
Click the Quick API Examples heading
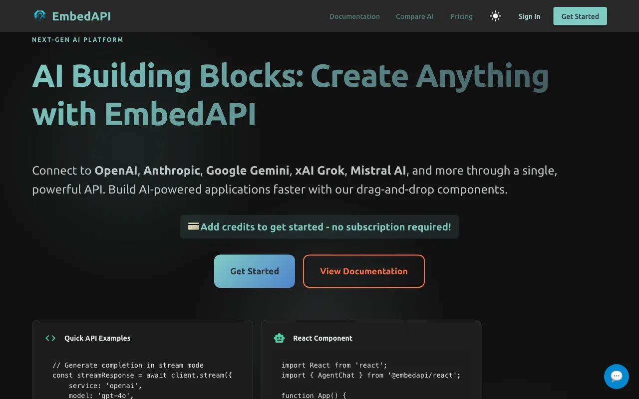click(97, 338)
